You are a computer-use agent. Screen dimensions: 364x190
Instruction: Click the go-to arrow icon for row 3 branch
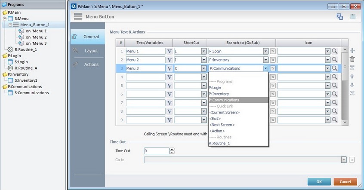pos(273,68)
